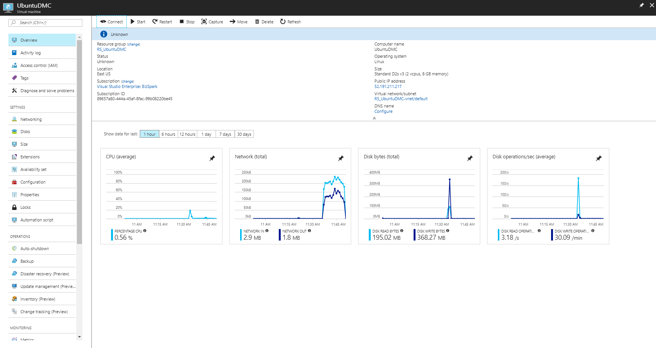
Task: Open public IP address 52.191.211.217
Action: coord(388,86)
